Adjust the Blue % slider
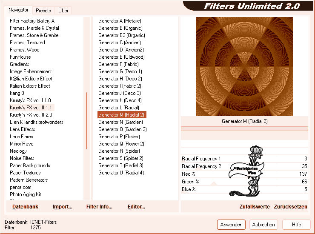315x234 pixels. click(244, 189)
